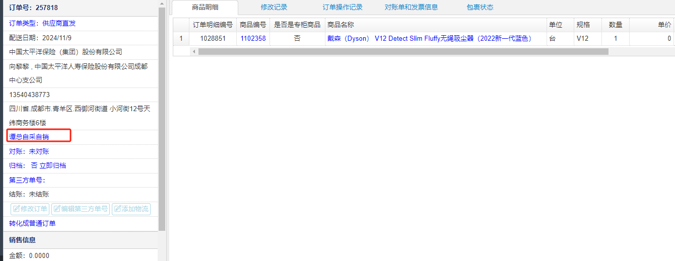Click the 规格 column header
Screen dimensions: 675x261
click(588, 25)
